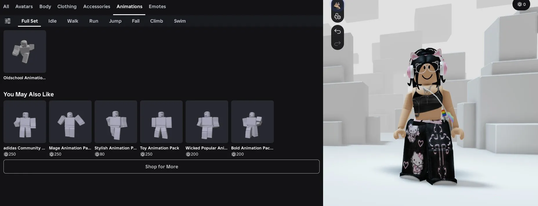Select the Idle animation subtab
The height and width of the screenshot is (206, 538).
[52, 21]
